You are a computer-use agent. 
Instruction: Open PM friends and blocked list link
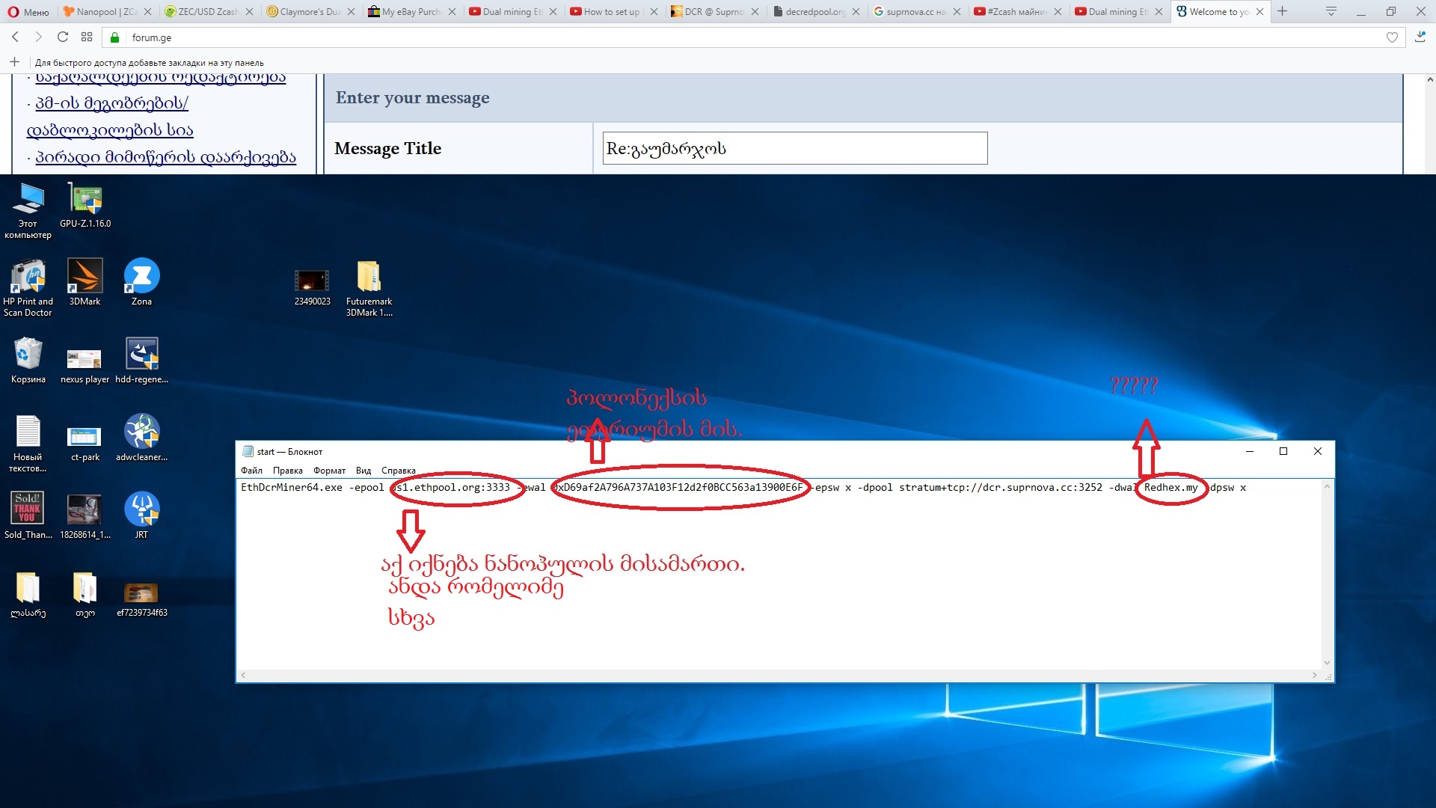(x=111, y=103)
